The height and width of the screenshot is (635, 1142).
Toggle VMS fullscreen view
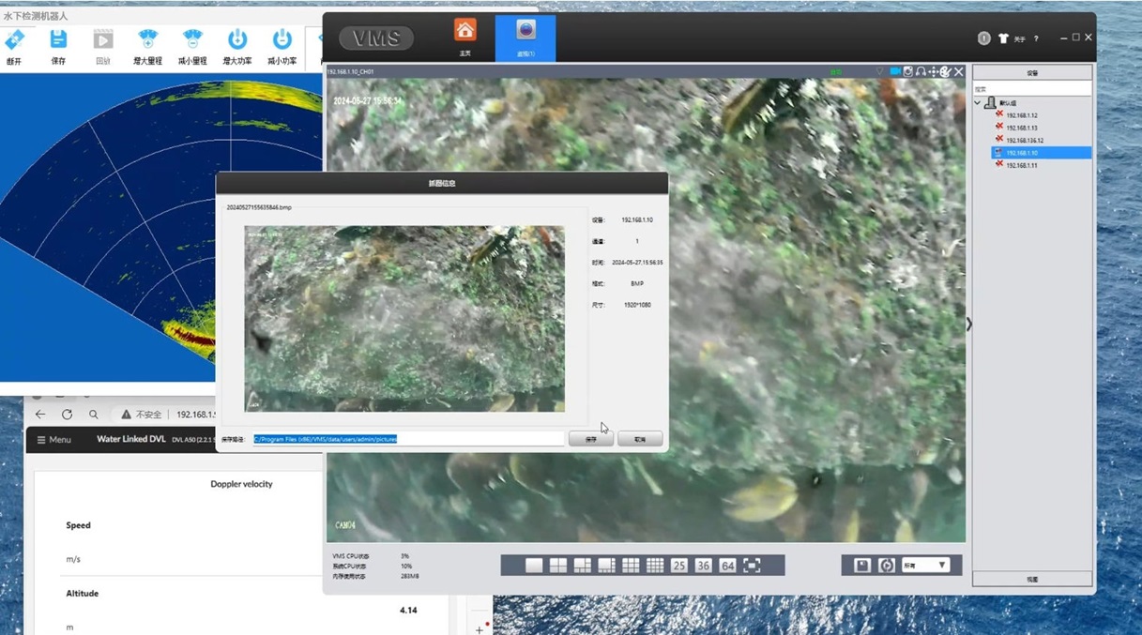(x=752, y=566)
